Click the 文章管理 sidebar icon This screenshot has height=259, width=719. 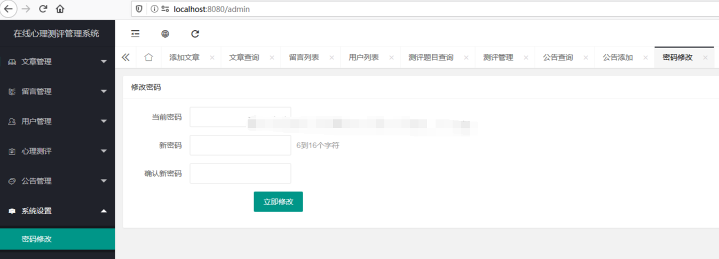12,62
